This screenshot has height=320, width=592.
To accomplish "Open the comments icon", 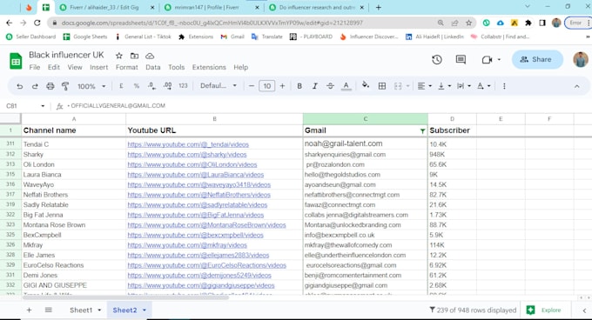I will (x=461, y=59).
